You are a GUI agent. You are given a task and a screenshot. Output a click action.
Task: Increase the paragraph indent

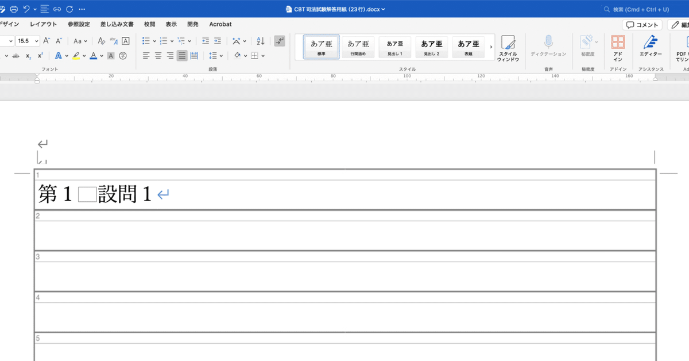click(x=217, y=41)
